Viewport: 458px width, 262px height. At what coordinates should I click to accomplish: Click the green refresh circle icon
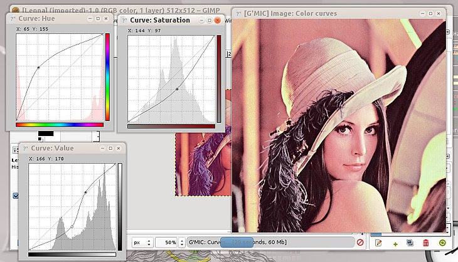coord(442,243)
